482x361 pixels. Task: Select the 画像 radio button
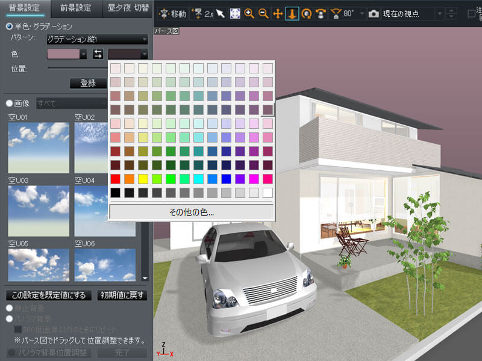[x=8, y=103]
